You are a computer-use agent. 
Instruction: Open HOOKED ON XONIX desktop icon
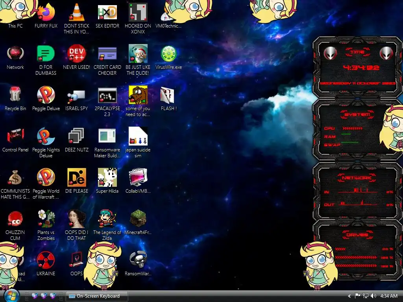pos(138,12)
